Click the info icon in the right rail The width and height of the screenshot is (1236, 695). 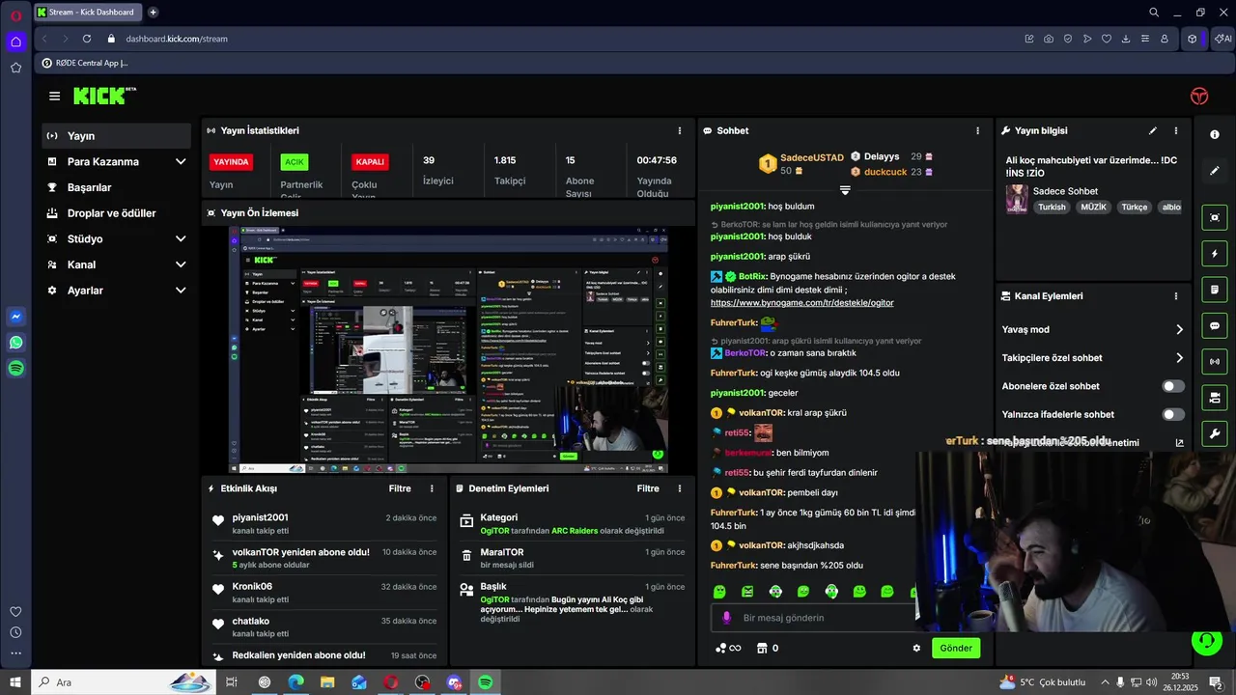(1215, 134)
